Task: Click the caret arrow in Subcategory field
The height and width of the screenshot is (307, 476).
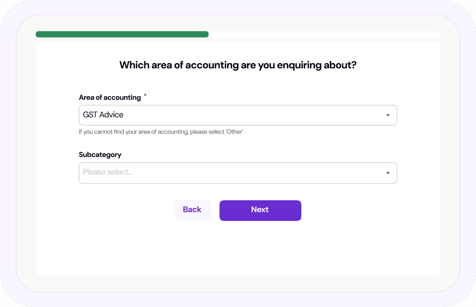Action: click(x=388, y=173)
